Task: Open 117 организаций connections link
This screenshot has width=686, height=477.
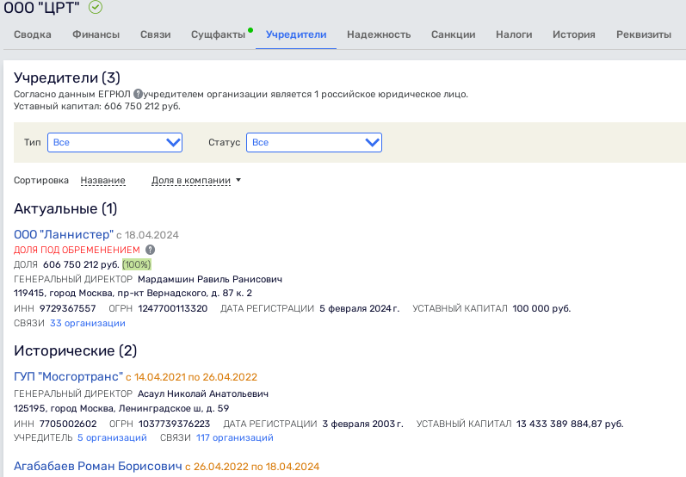Action: click(234, 437)
